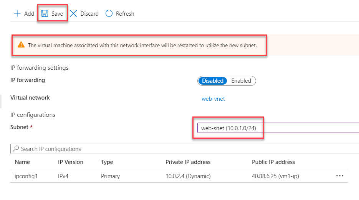Open the Subnet dropdown web-snet

pyautogui.click(x=276, y=128)
